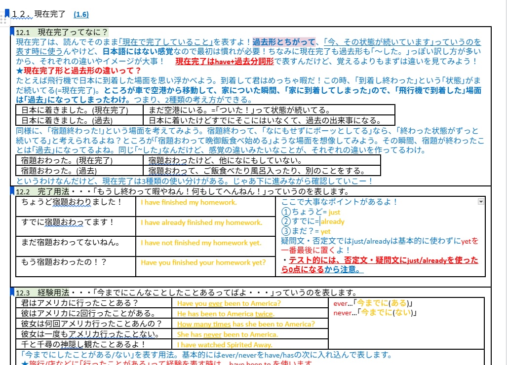Click cell 宿題おわったけど、他になにもしていない。
507x365 pixels.
[x=262, y=160]
